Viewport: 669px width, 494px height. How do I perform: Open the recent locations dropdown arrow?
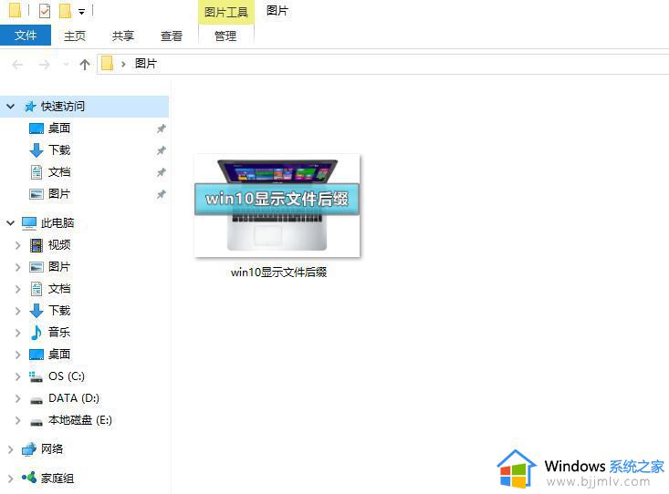[66, 65]
